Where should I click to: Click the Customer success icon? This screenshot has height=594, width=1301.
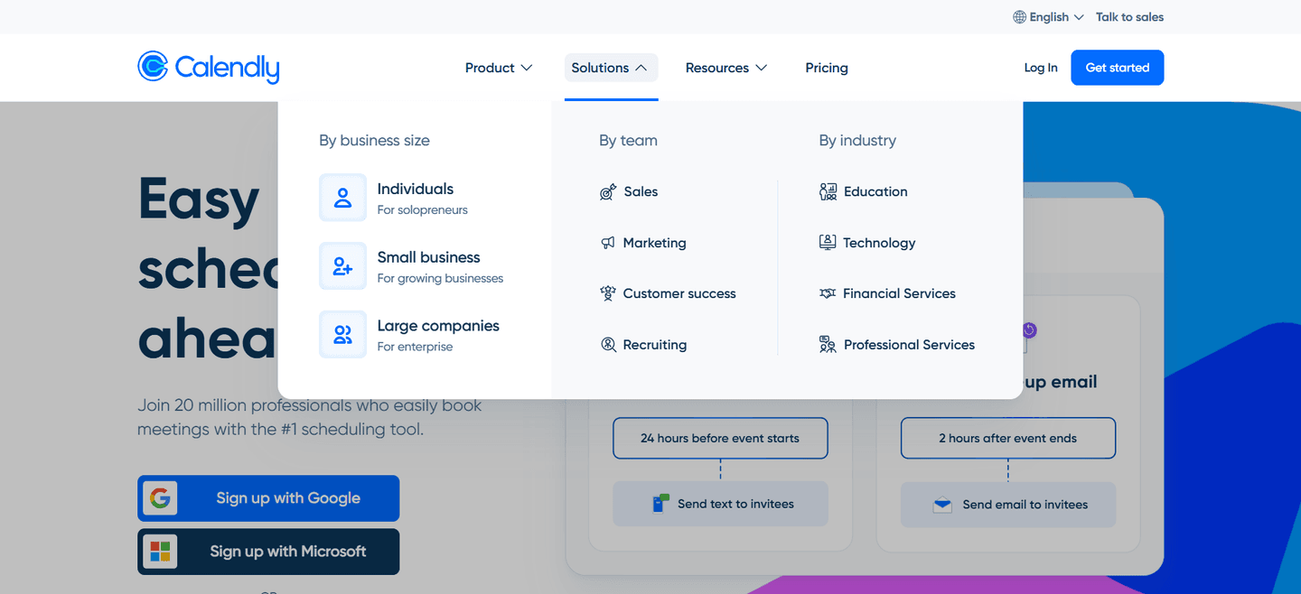(x=608, y=293)
